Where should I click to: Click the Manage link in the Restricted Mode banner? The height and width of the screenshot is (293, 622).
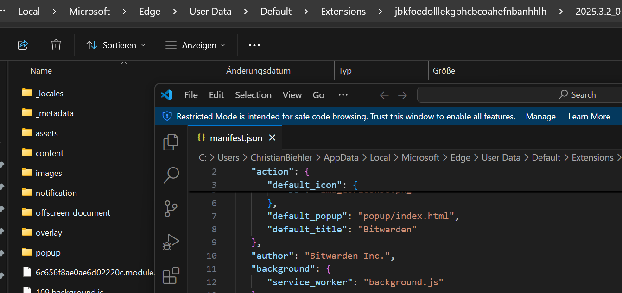pos(540,117)
